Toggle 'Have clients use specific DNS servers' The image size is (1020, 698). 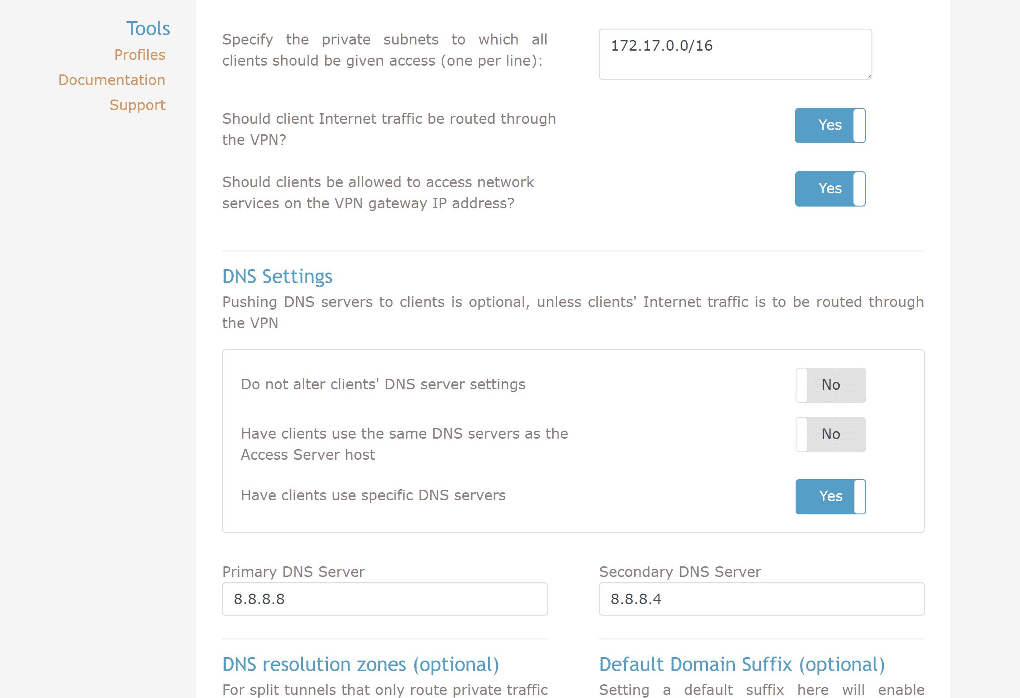coord(830,497)
